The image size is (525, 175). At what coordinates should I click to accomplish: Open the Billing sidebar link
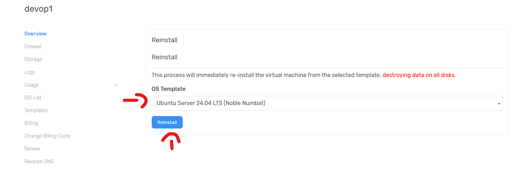click(x=31, y=123)
